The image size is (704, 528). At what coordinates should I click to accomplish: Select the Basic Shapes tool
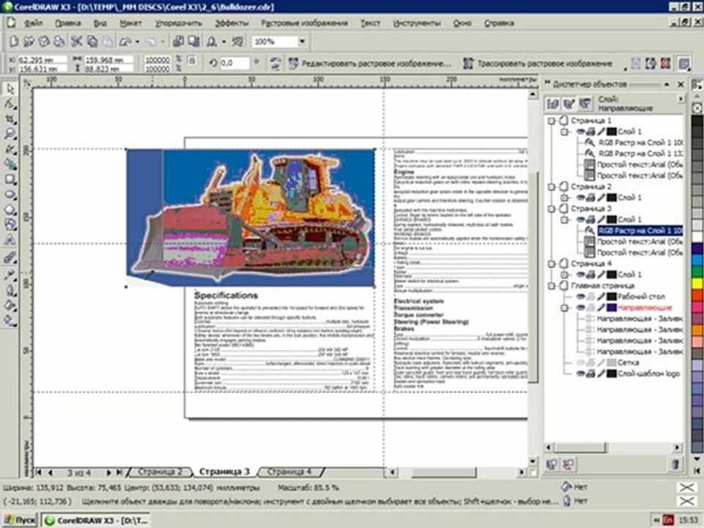[10, 225]
